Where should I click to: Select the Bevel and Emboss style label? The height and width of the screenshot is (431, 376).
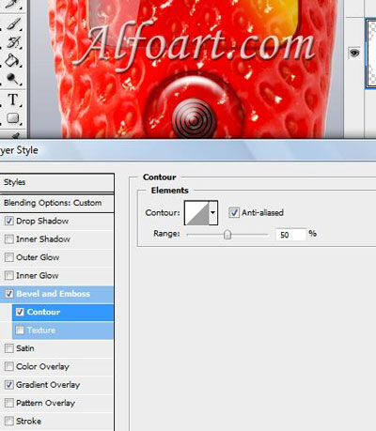[x=54, y=294]
